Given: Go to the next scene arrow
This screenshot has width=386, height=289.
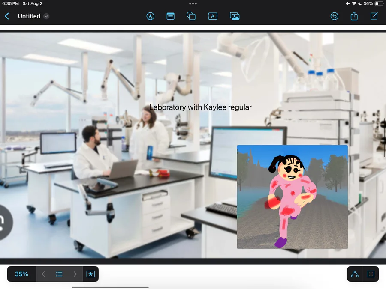Looking at the screenshot, I should [75, 274].
